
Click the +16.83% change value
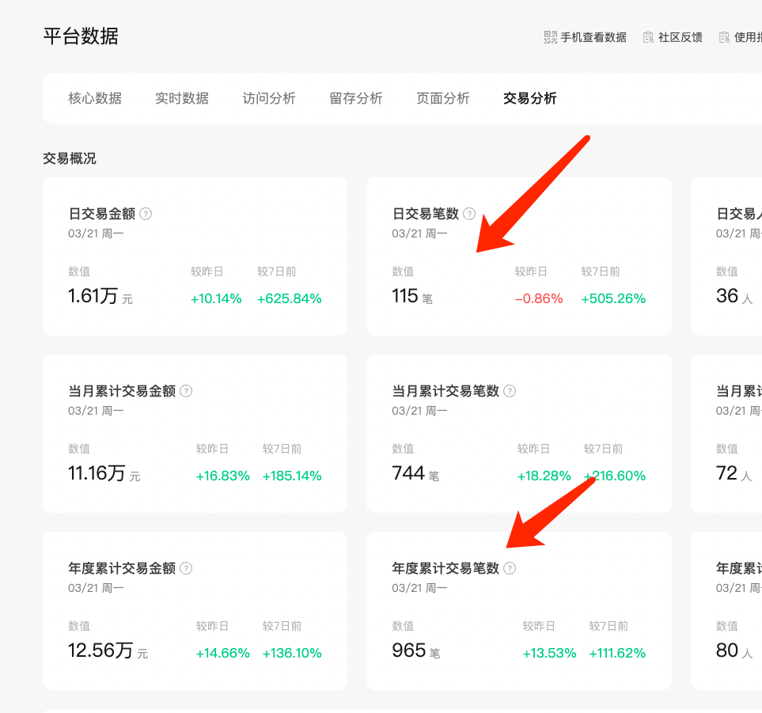(x=222, y=476)
